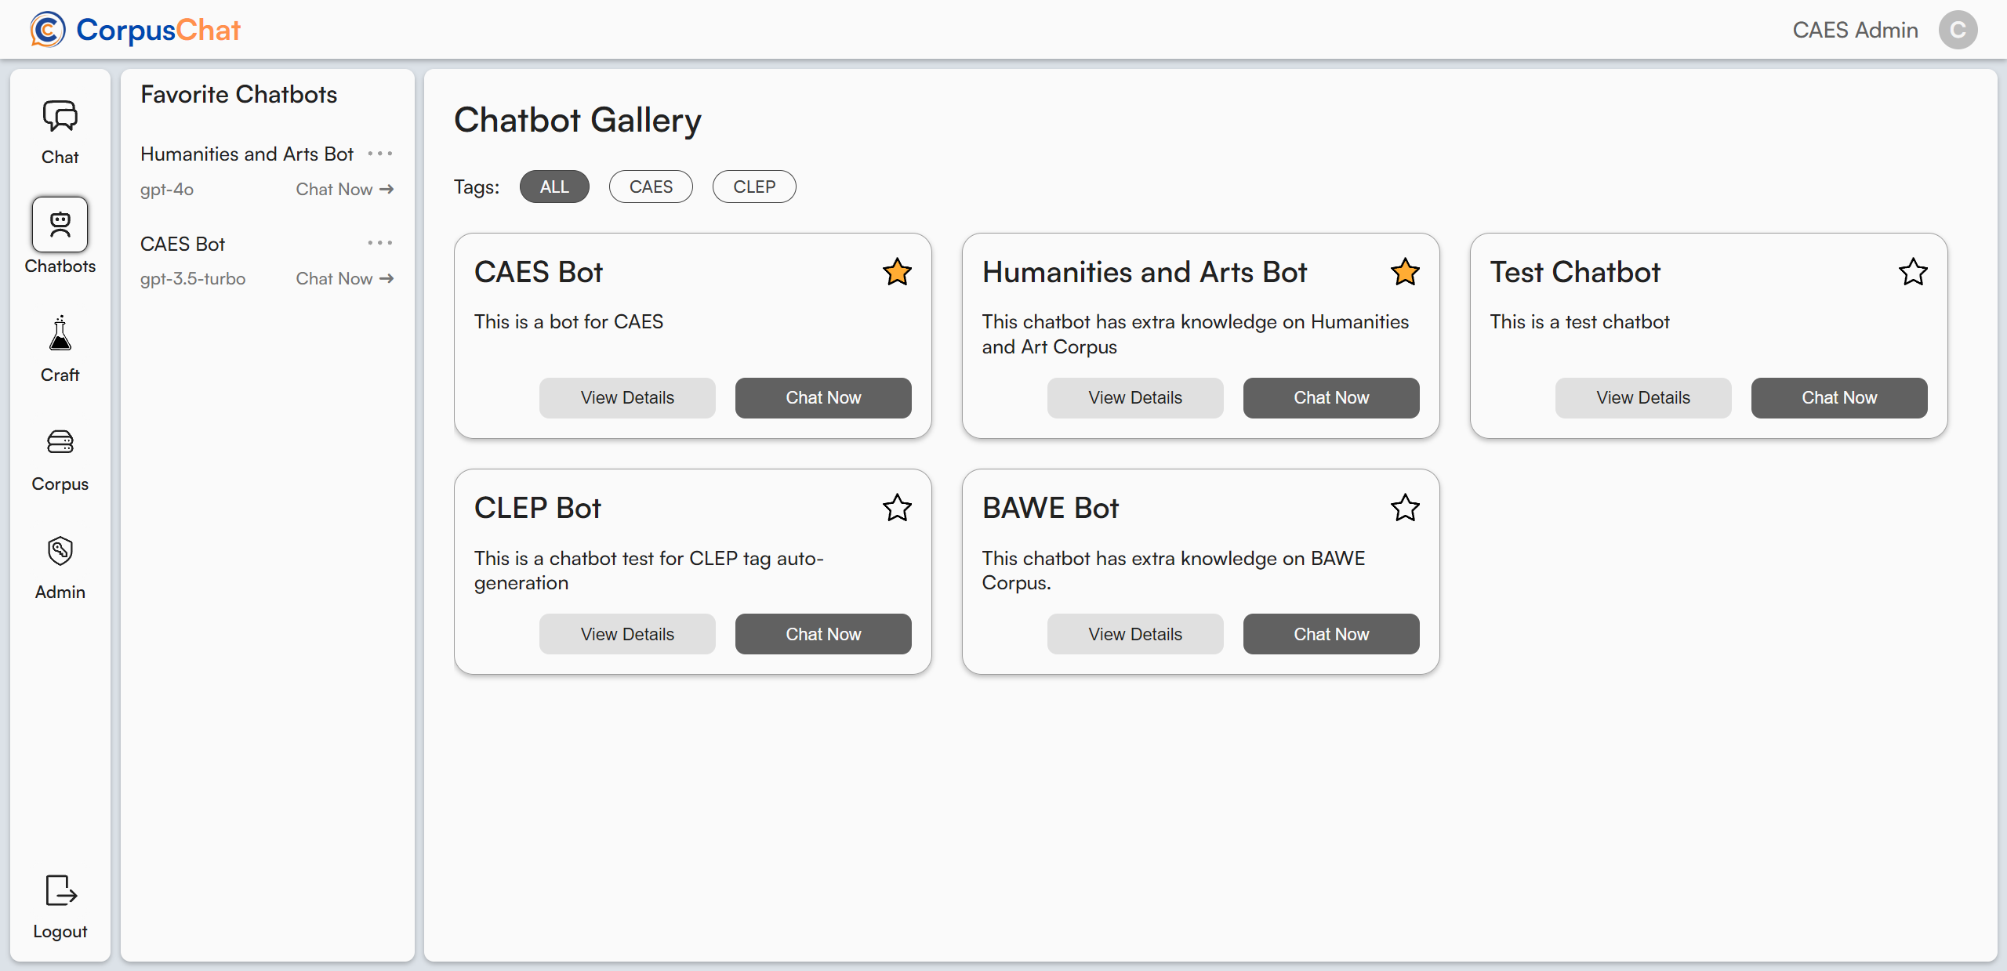Viewport: 2007px width, 971px height.
Task: Unfavorite CAES Bot with star
Action: tap(897, 272)
